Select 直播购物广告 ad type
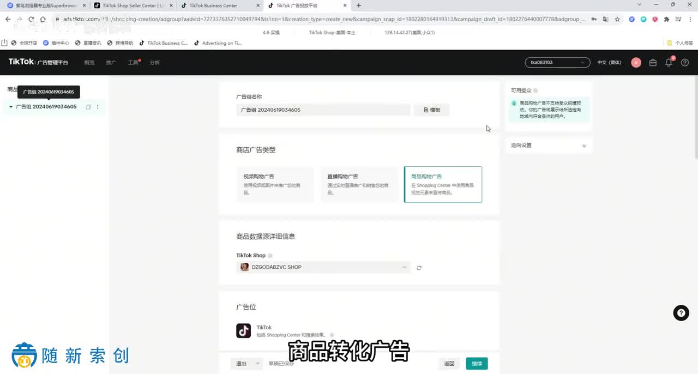Image resolution: width=698 pixels, height=374 pixels. tap(359, 184)
